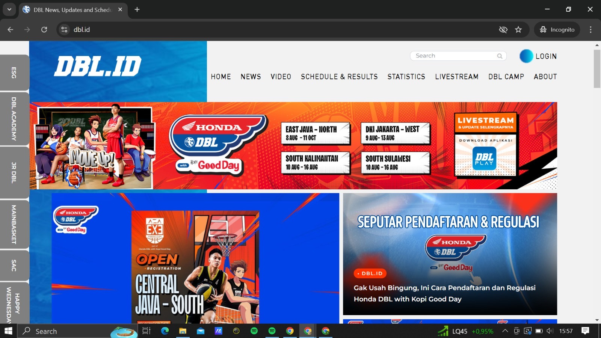Go to HOME menu item
The width and height of the screenshot is (601, 338).
click(221, 77)
